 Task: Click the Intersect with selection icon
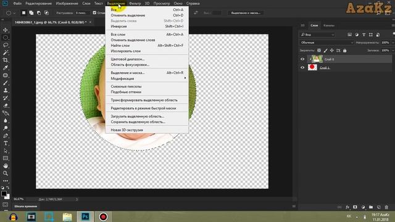point(47,13)
